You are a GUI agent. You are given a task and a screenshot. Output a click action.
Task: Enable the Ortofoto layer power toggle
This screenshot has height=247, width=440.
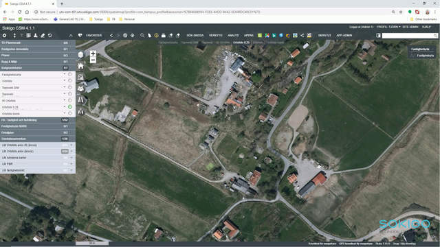click(70, 81)
